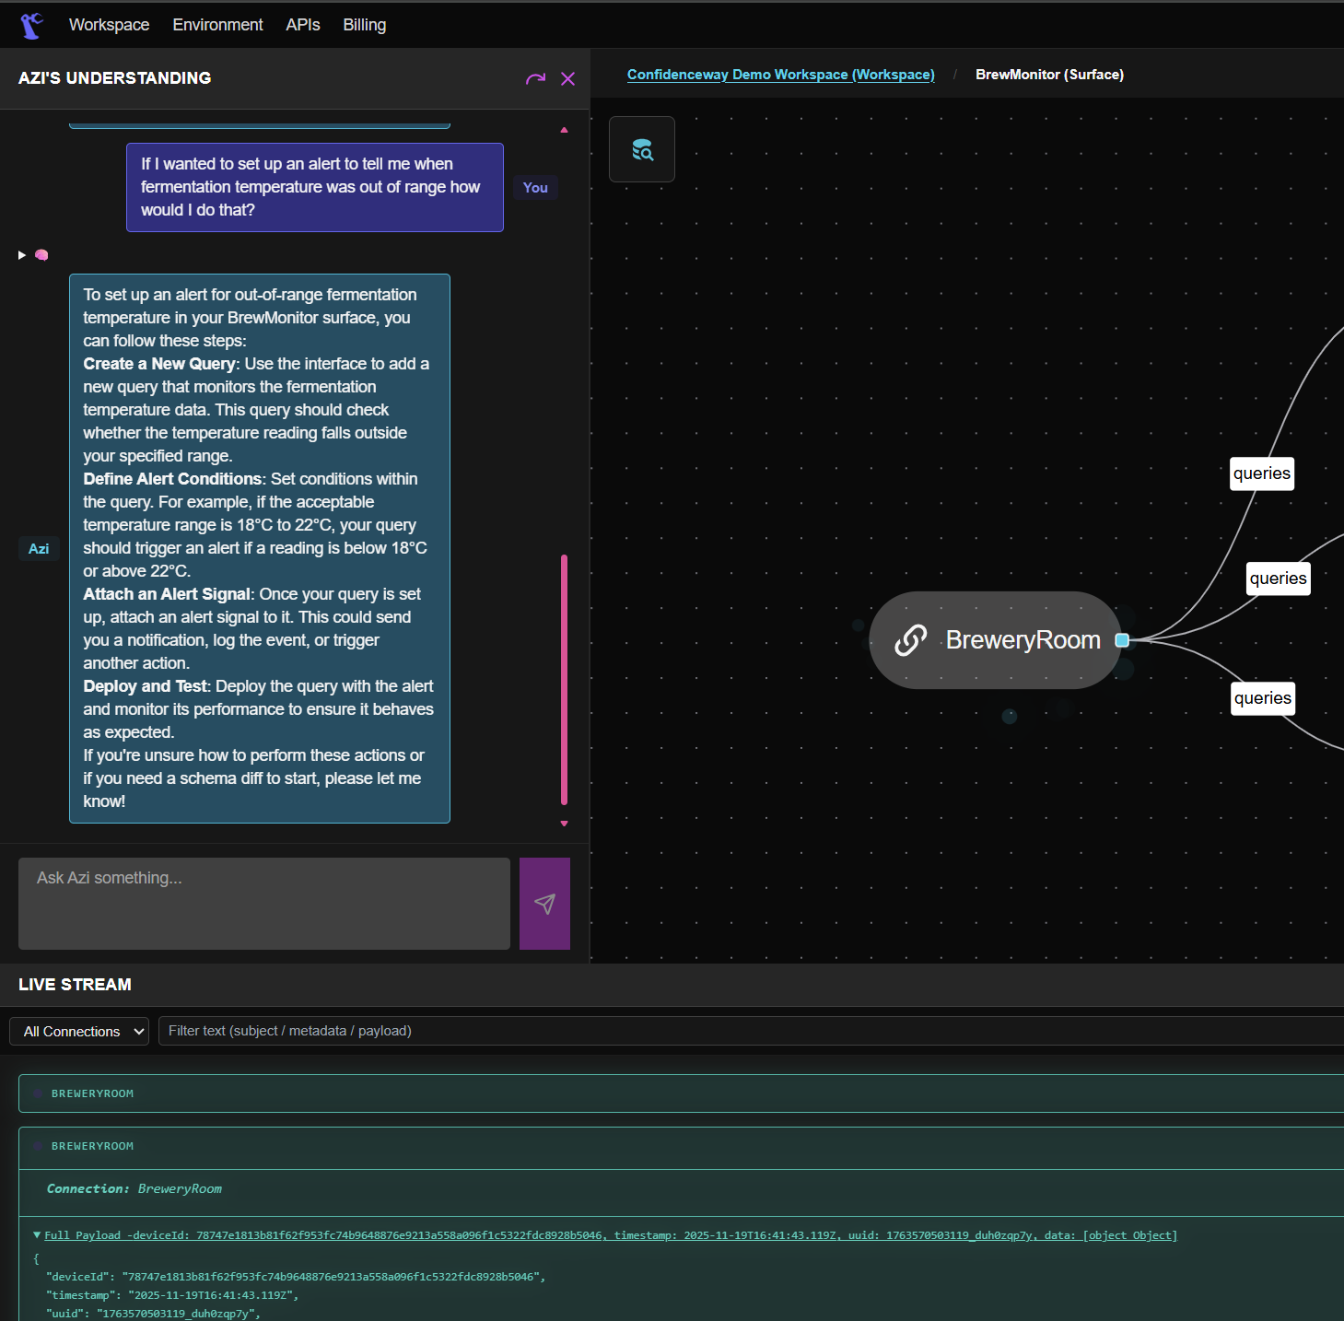Image resolution: width=1344 pixels, height=1321 pixels.
Task: Open the Environment menu
Action: coord(217,25)
